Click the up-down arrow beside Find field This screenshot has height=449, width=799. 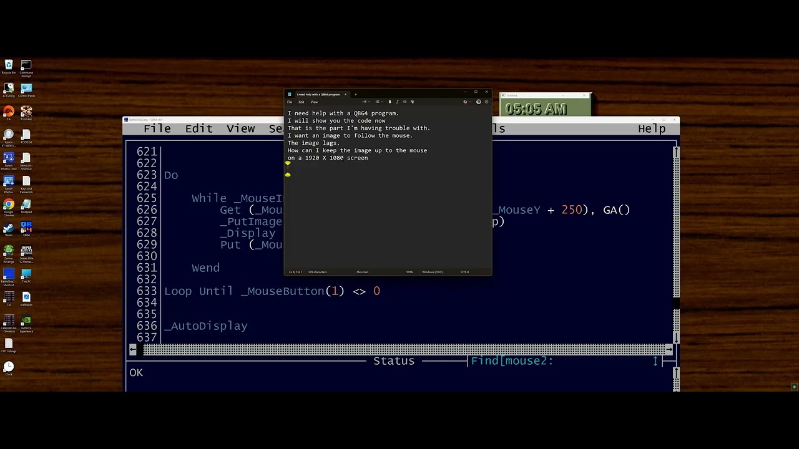pyautogui.click(x=655, y=361)
